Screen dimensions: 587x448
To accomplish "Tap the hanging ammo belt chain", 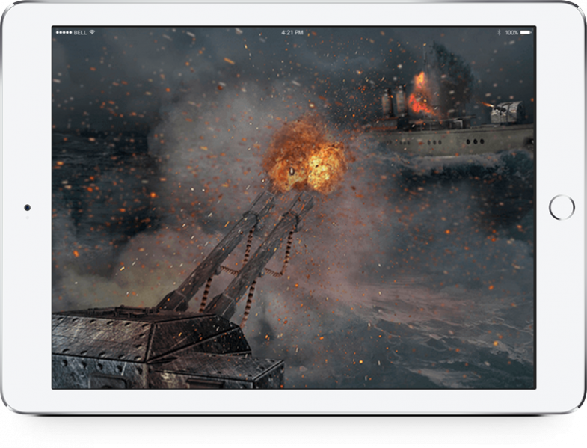I will pos(247,293).
